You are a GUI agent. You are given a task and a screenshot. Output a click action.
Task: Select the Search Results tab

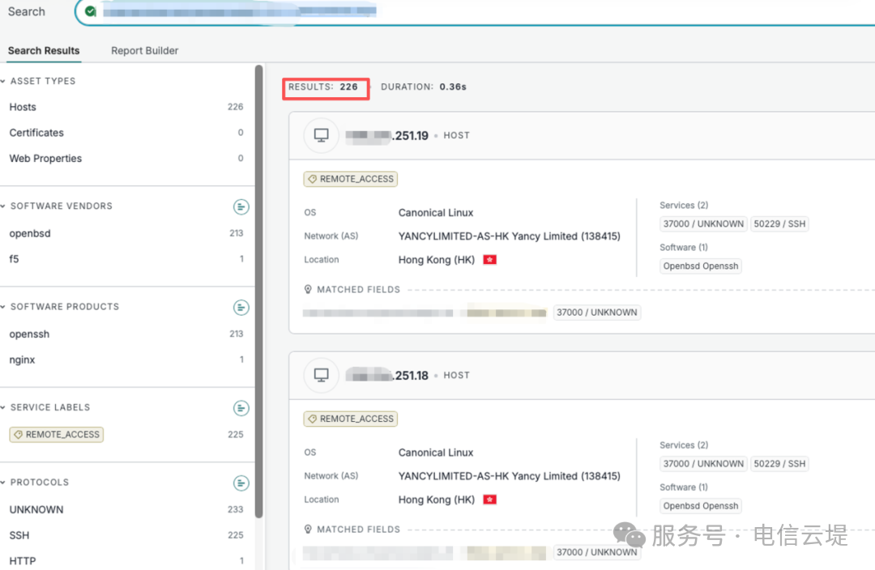coord(44,51)
